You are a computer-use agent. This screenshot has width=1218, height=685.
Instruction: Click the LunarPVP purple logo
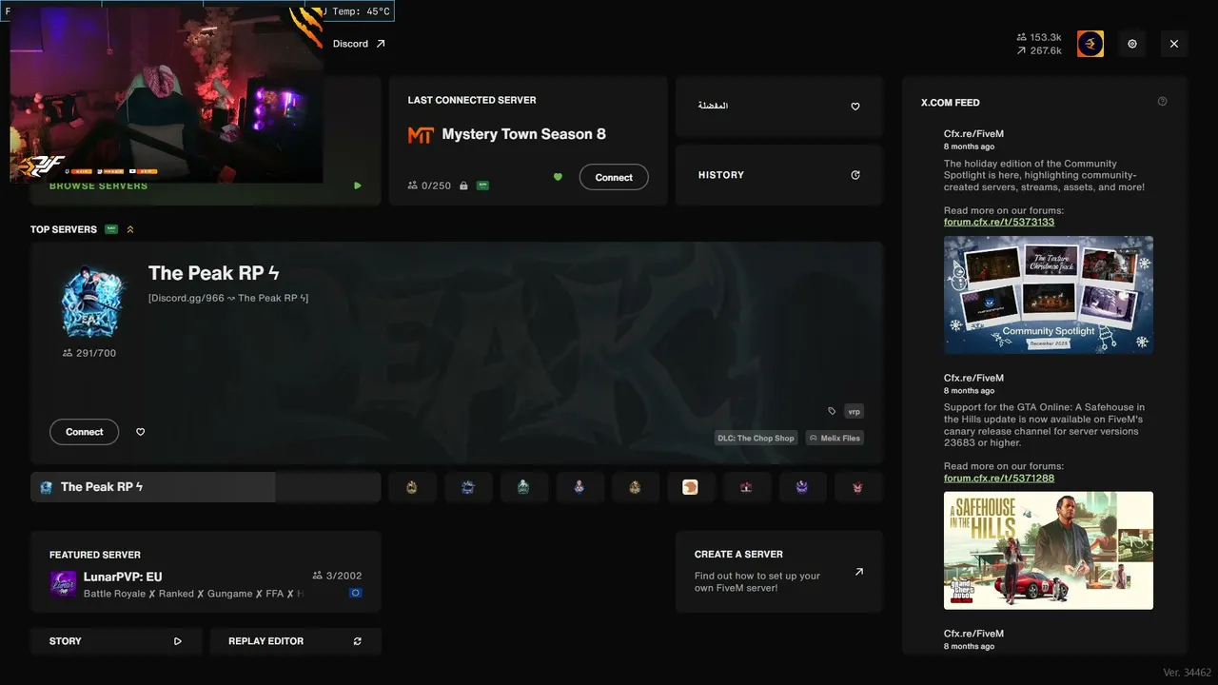(x=63, y=584)
